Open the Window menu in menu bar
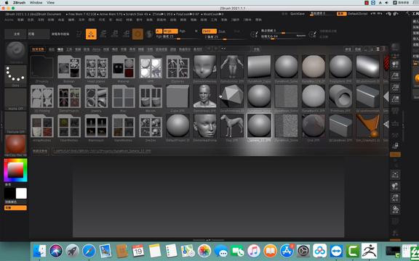This screenshot has height=261, width=419. tap(36, 2)
